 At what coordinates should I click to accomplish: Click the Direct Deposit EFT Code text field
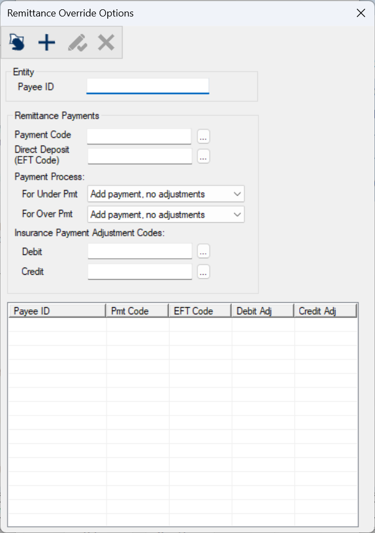point(140,156)
